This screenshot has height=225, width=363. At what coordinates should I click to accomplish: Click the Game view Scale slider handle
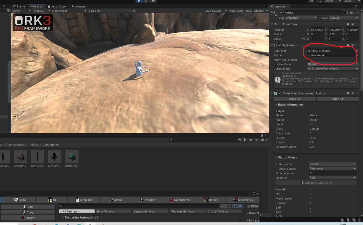click(x=98, y=11)
